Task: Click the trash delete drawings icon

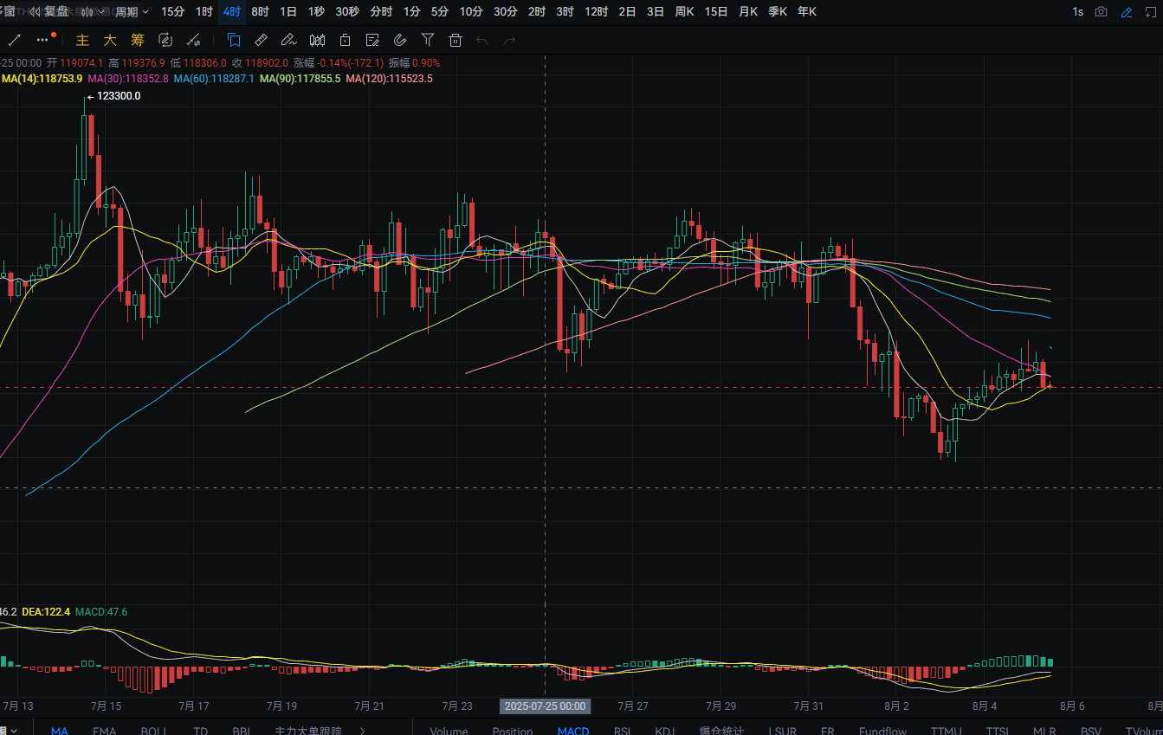Action: [456, 40]
